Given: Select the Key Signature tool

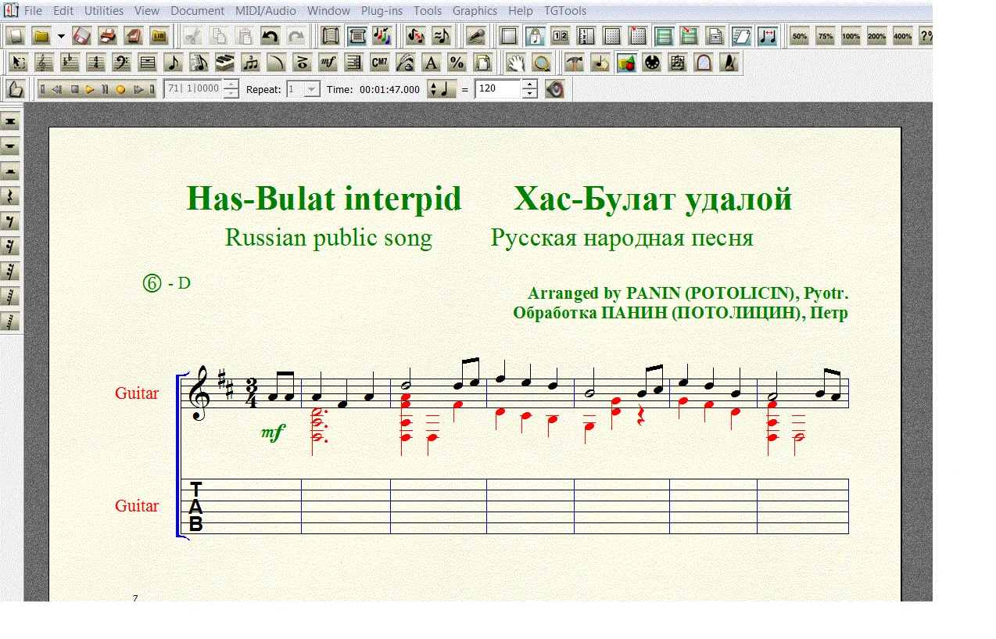Looking at the screenshot, I should pos(70,63).
